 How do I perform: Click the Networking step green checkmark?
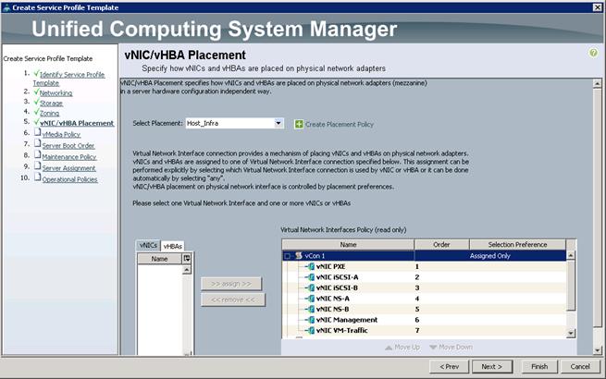tap(36, 92)
